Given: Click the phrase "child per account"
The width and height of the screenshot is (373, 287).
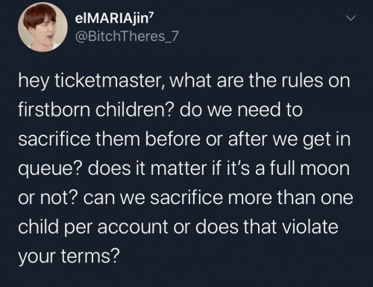Looking at the screenshot, I should point(93,227).
